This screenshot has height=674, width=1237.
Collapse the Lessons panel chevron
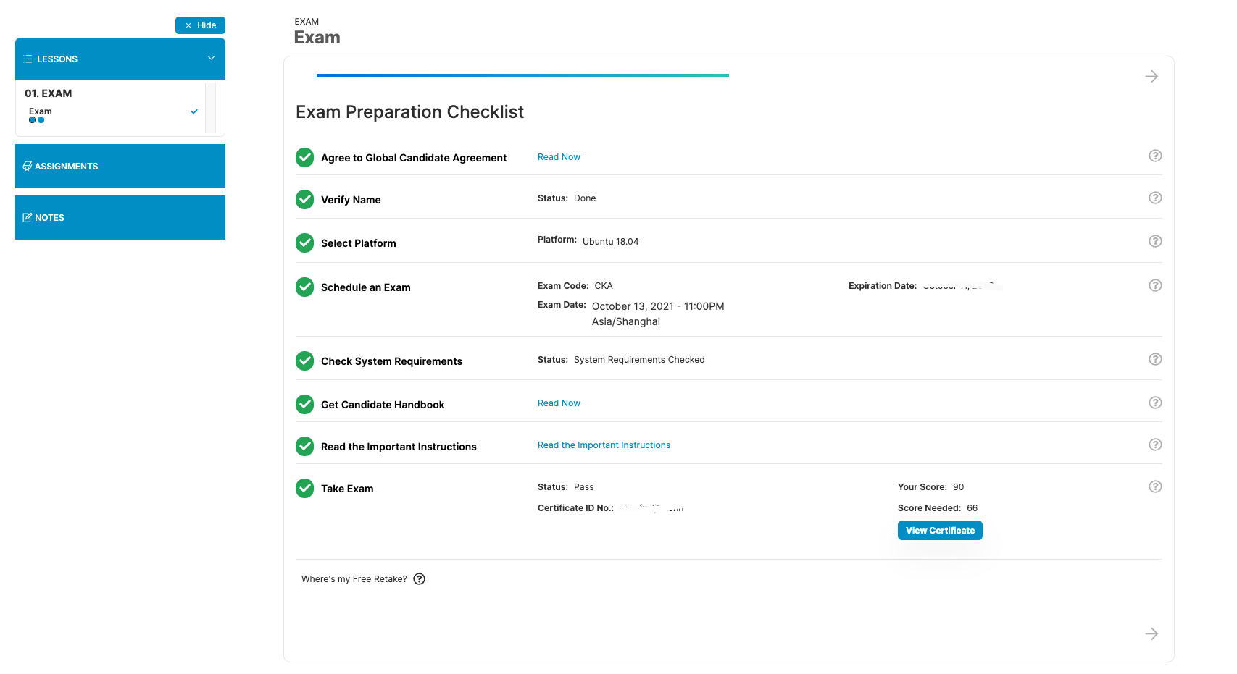pyautogui.click(x=211, y=58)
